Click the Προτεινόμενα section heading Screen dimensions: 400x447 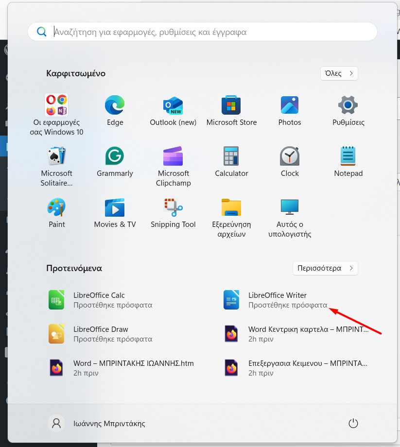point(74,268)
